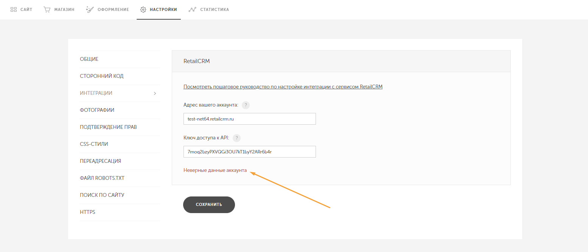Open ОБЩИЕ settings section
The image size is (588, 252).
[120, 59]
